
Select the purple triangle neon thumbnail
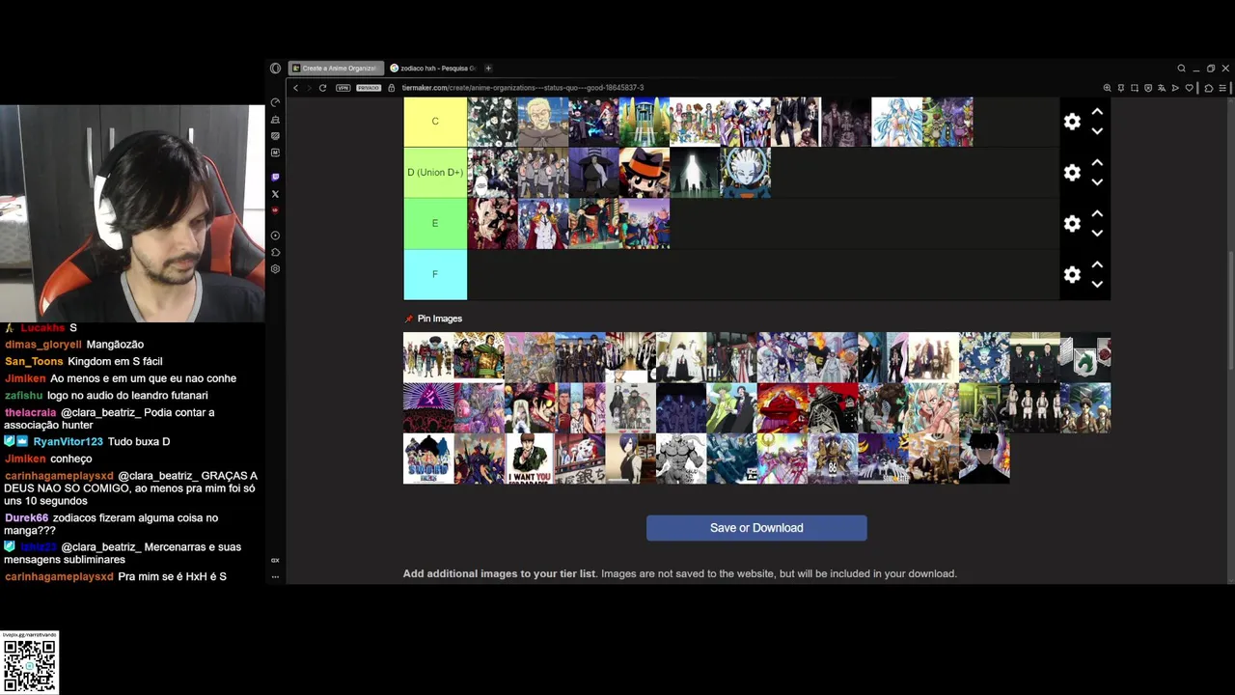428,407
